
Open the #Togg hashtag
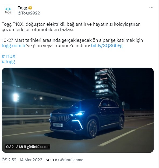8,62
